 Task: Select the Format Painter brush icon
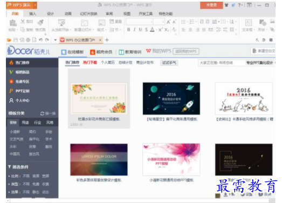40,23
